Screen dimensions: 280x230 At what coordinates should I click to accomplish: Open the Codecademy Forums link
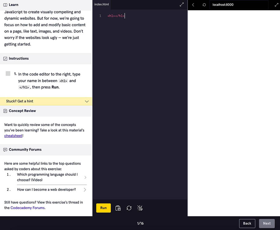[x=28, y=208]
